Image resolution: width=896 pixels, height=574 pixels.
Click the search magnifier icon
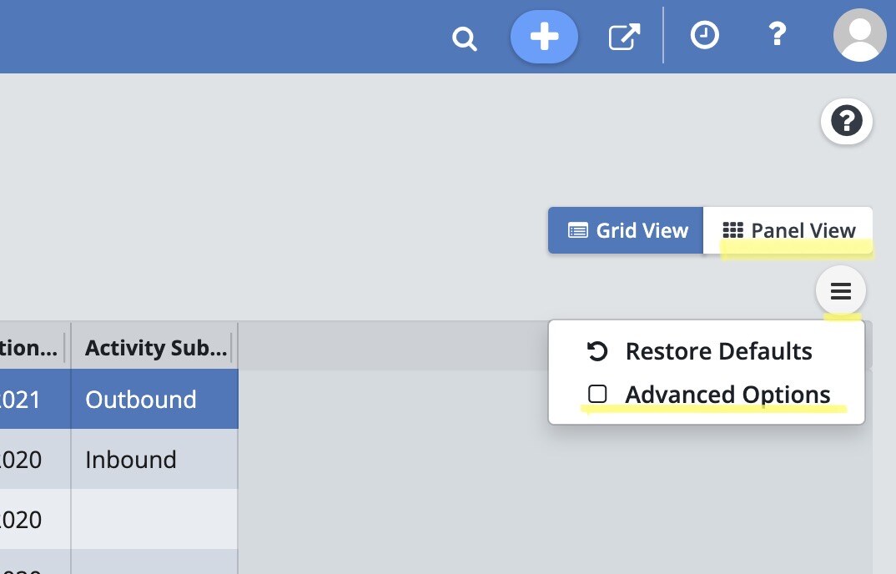click(x=464, y=38)
